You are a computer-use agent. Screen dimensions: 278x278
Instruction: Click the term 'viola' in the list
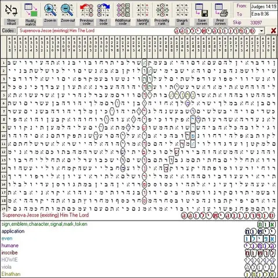point(6,267)
